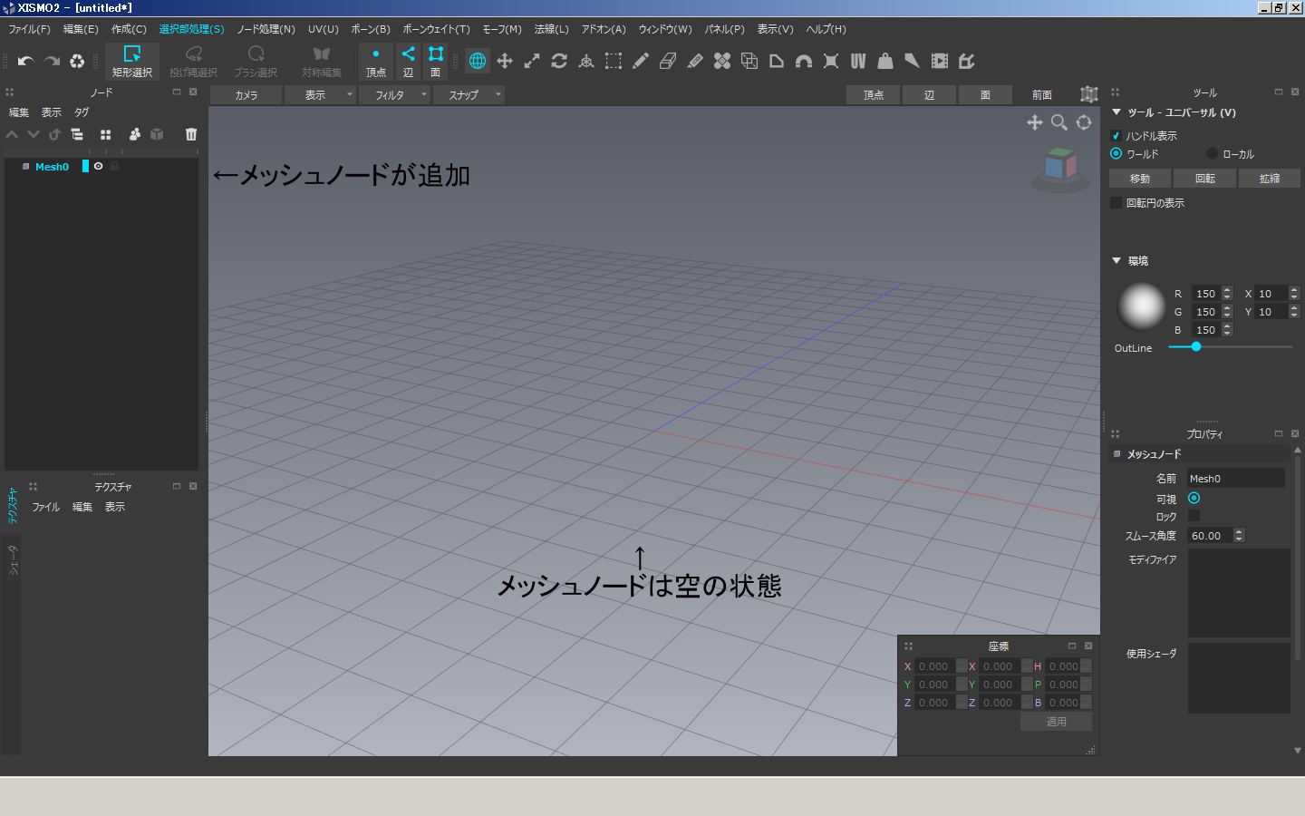Open the ファイル(F) menu
Image resolution: width=1305 pixels, height=816 pixels.
coord(30,29)
